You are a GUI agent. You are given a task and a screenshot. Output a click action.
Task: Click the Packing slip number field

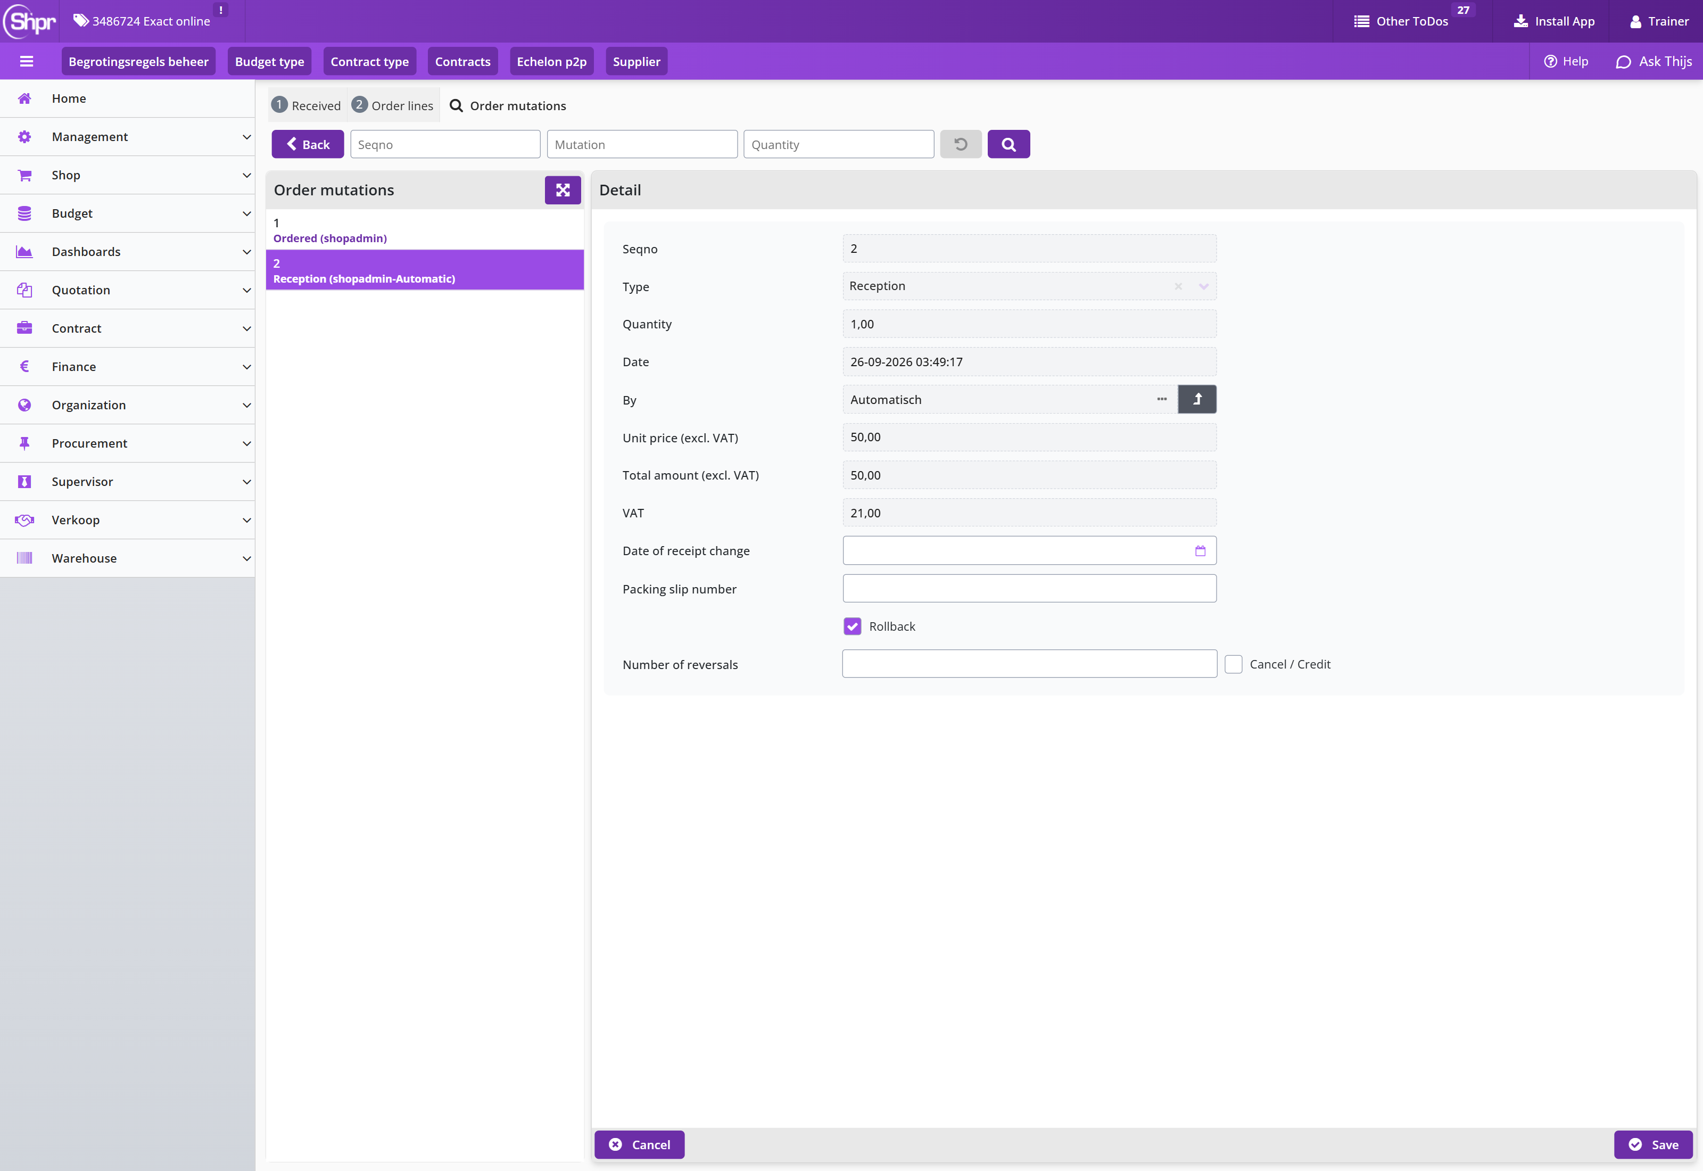coord(1029,589)
